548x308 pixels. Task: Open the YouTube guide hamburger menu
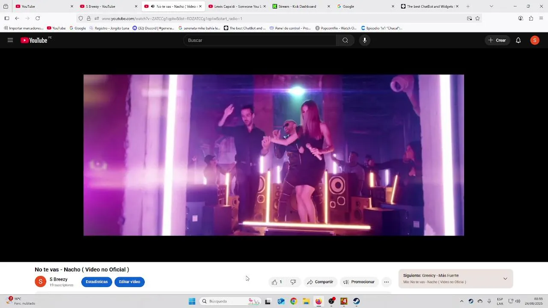click(x=10, y=40)
